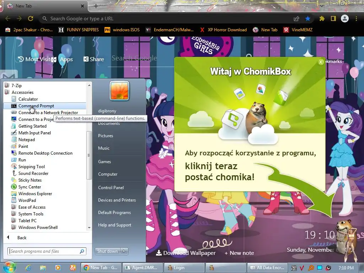This screenshot has height=273, width=364.
Task: Click the Windows Start orb
Action: [9, 267]
